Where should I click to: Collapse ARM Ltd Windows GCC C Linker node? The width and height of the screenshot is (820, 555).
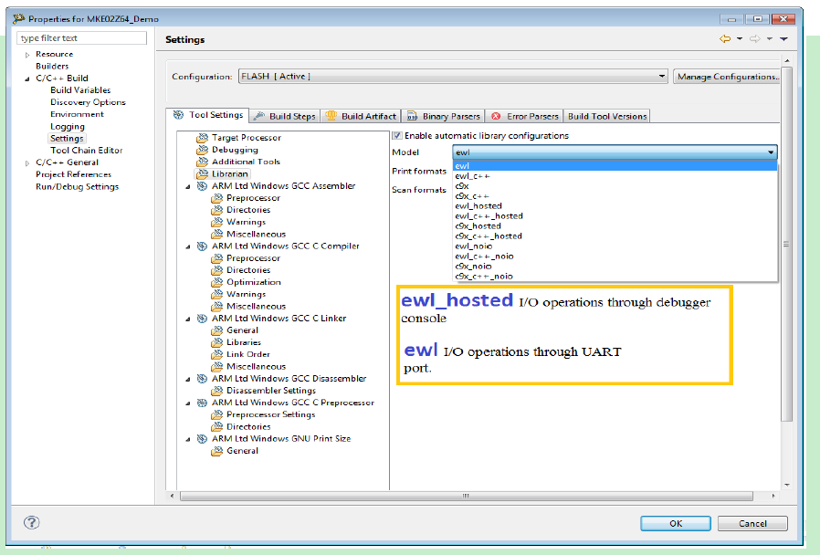188,319
